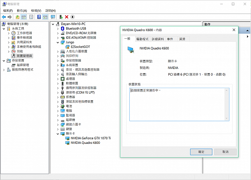
Task: Select Deyan-Win10-PC root node
Action: 73,24
